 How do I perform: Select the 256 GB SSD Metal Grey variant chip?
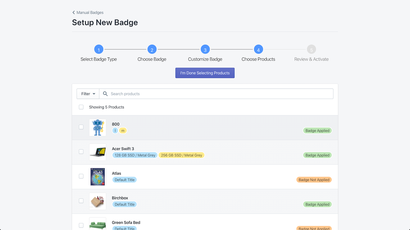point(181,155)
